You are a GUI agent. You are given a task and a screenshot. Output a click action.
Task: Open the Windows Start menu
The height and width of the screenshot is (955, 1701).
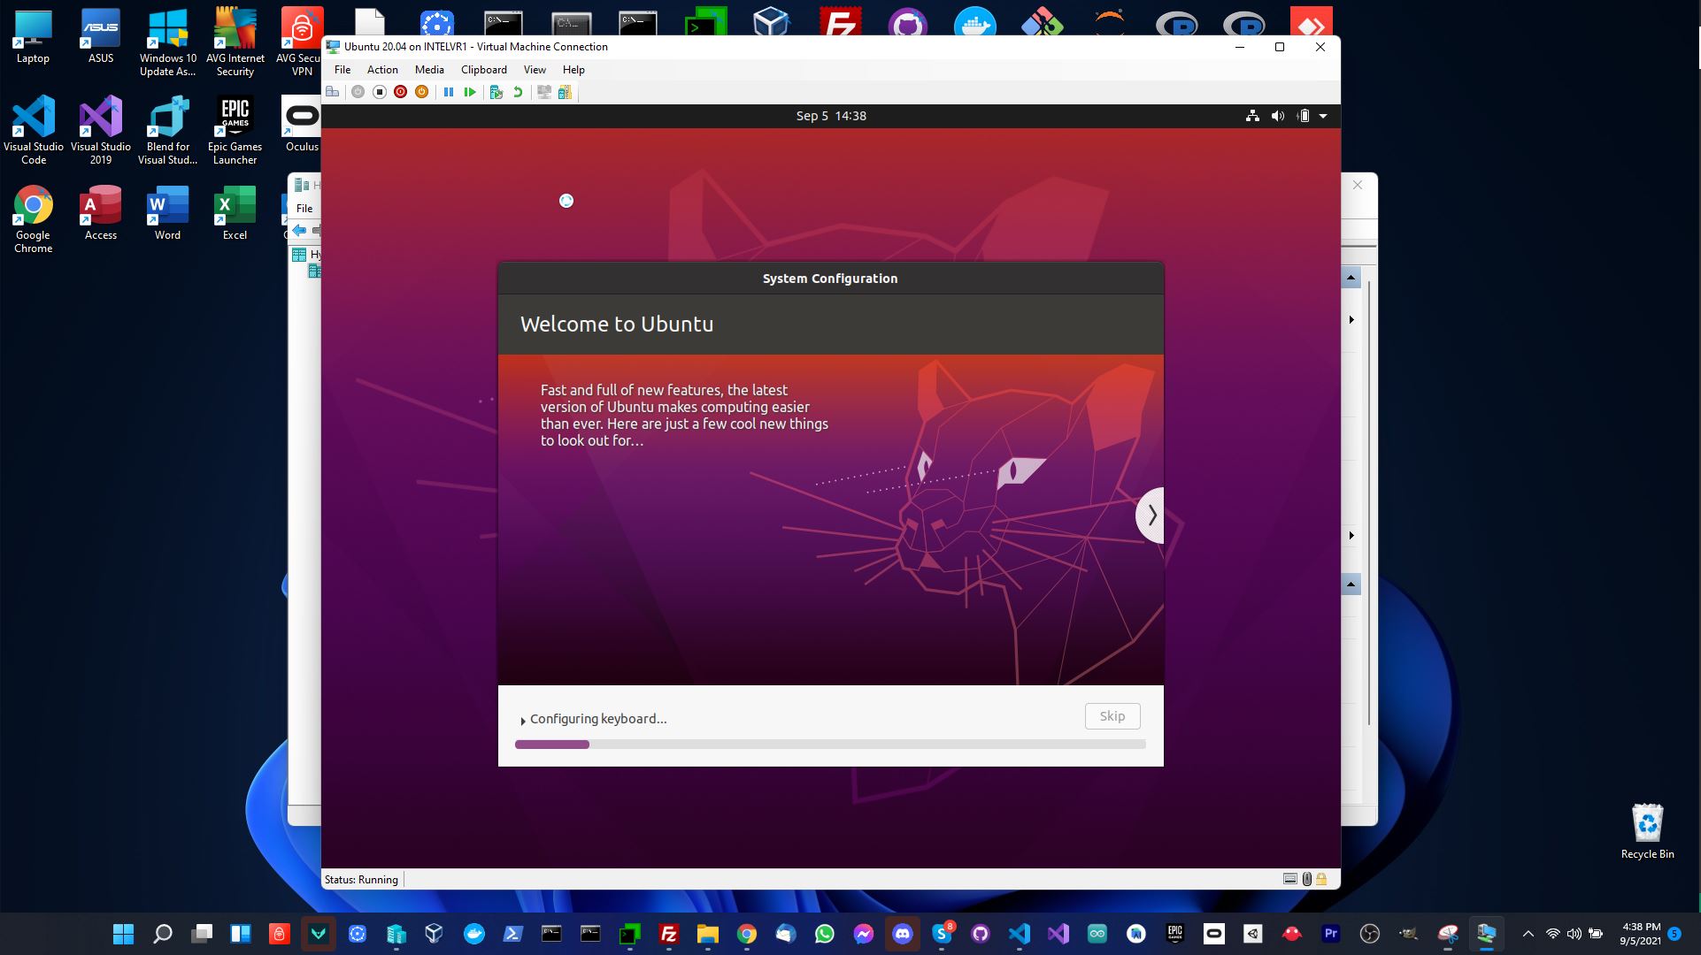pos(123,934)
